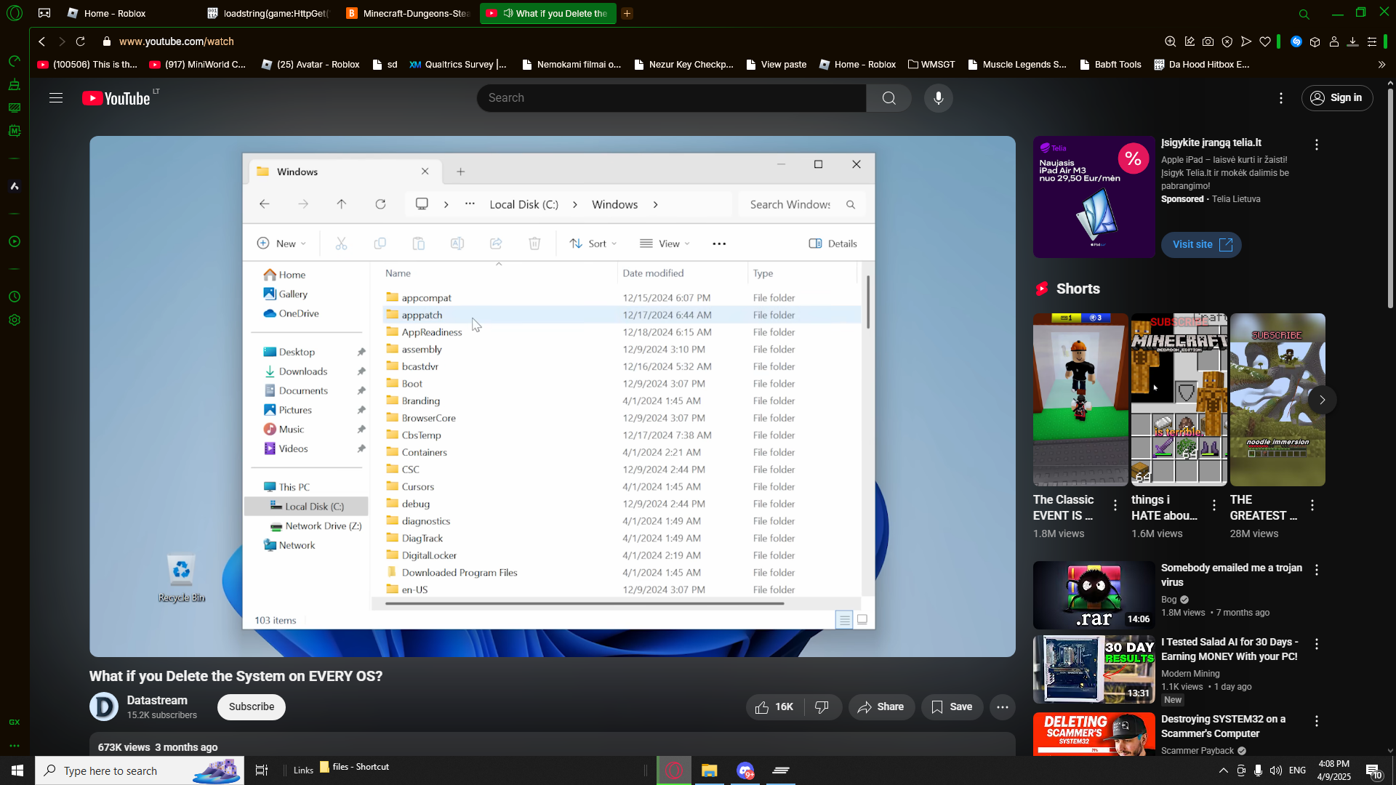Screen dimensions: 1396x785
Task: Open the Player icon in Opera sidebar
Action: click(x=15, y=241)
